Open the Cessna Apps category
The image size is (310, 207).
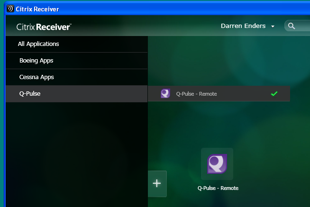click(x=77, y=77)
